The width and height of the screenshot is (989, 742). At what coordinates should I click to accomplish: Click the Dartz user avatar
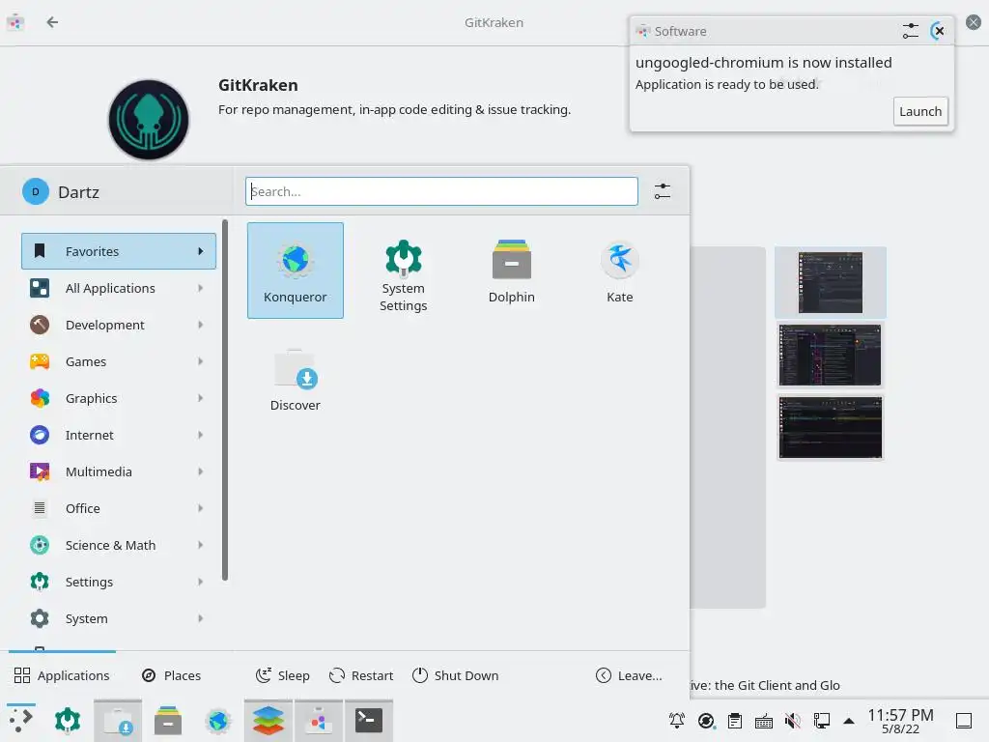[x=36, y=192]
